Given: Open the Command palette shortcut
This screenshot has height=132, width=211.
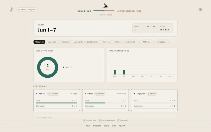Looking at the screenshot, I should (107, 120).
